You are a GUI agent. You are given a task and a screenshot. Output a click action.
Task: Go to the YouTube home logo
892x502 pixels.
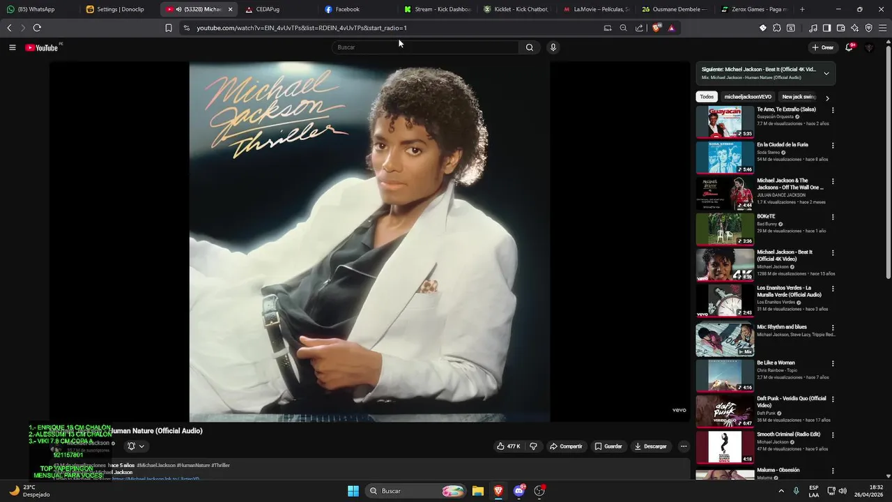pyautogui.click(x=42, y=47)
